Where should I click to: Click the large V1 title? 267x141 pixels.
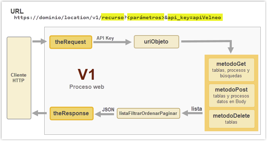click(86, 75)
